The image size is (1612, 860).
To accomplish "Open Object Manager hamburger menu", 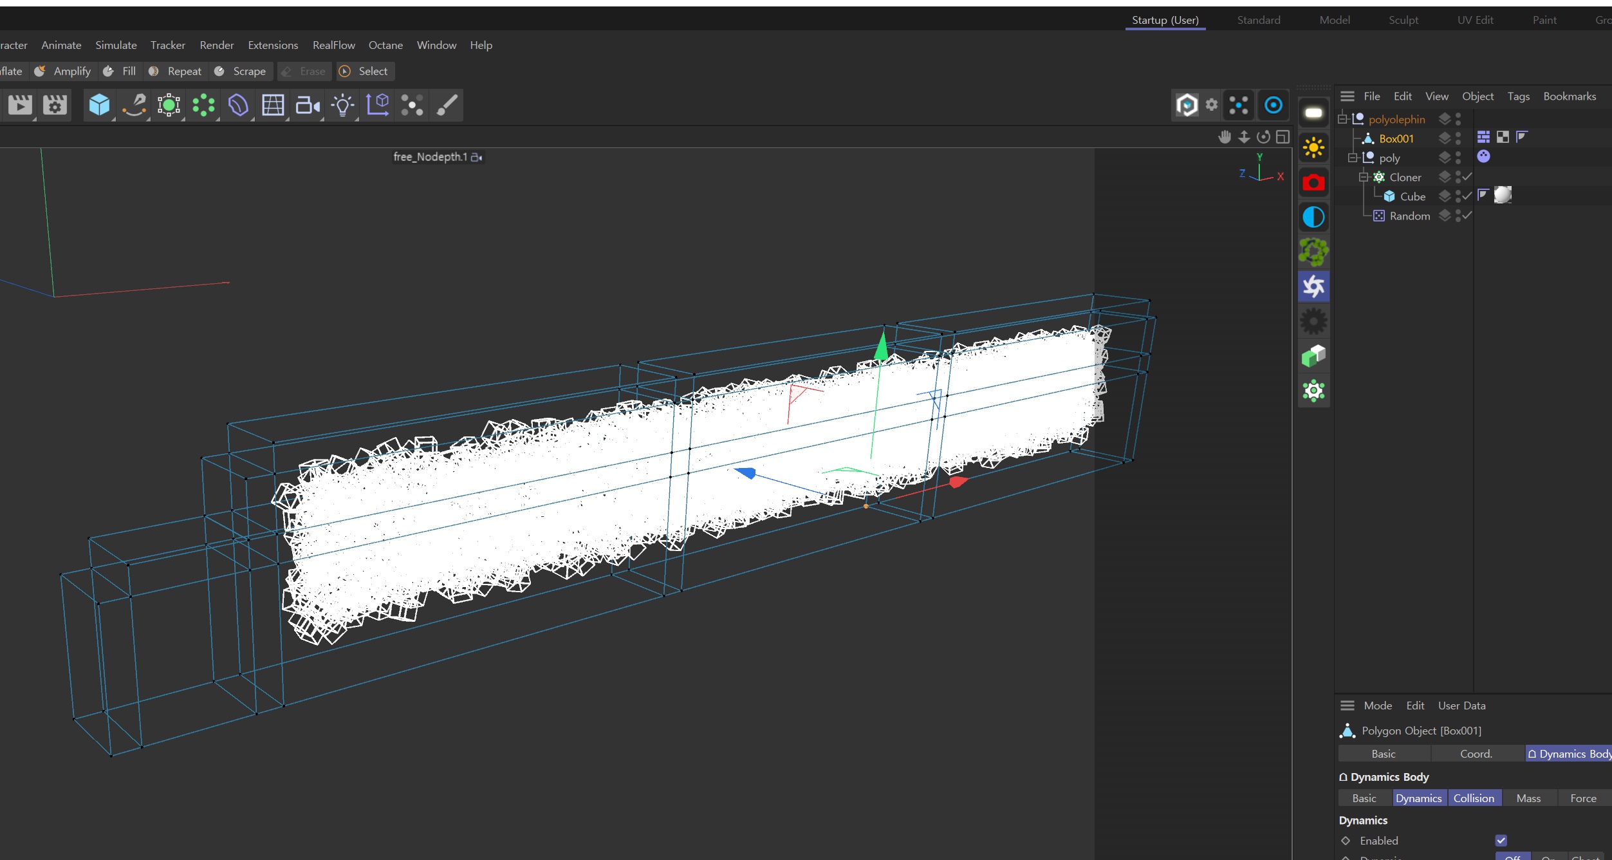I will tap(1348, 96).
